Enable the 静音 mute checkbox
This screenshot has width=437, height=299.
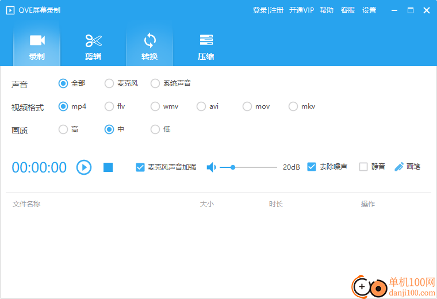(363, 167)
